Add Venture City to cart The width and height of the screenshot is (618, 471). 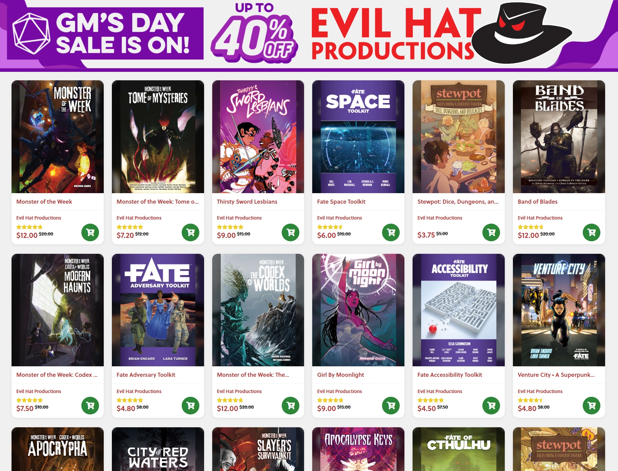pyautogui.click(x=592, y=406)
